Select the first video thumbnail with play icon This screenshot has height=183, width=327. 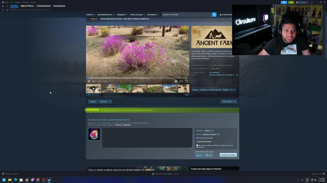[x=94, y=89]
